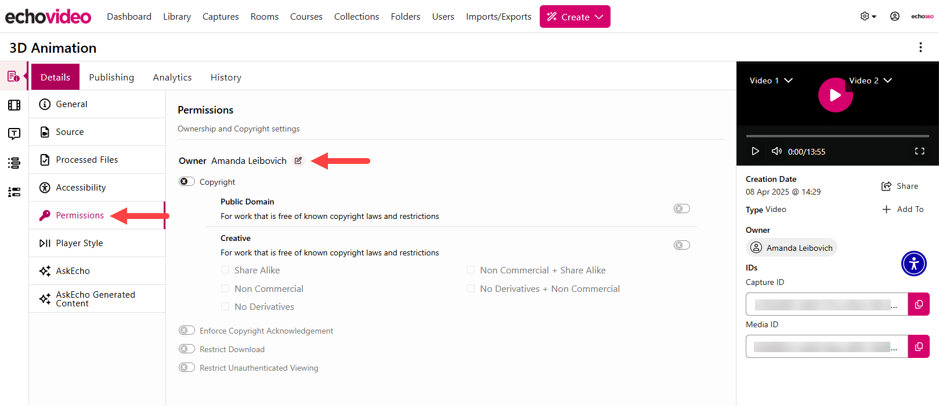The width and height of the screenshot is (939, 406).
Task: Check the No Derivatives checkbox
Action: 225,306
